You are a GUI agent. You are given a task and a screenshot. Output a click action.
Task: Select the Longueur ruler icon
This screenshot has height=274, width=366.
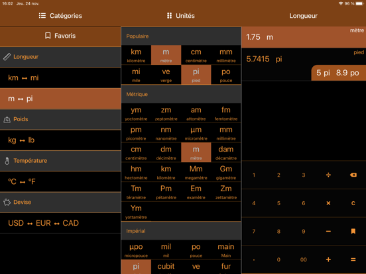pos(7,57)
